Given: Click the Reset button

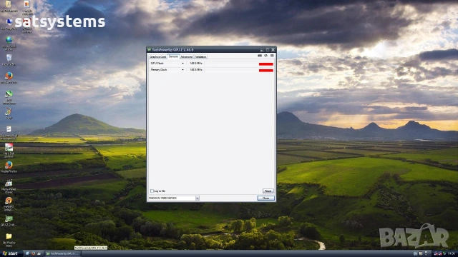Looking at the screenshot, I should (268, 191).
